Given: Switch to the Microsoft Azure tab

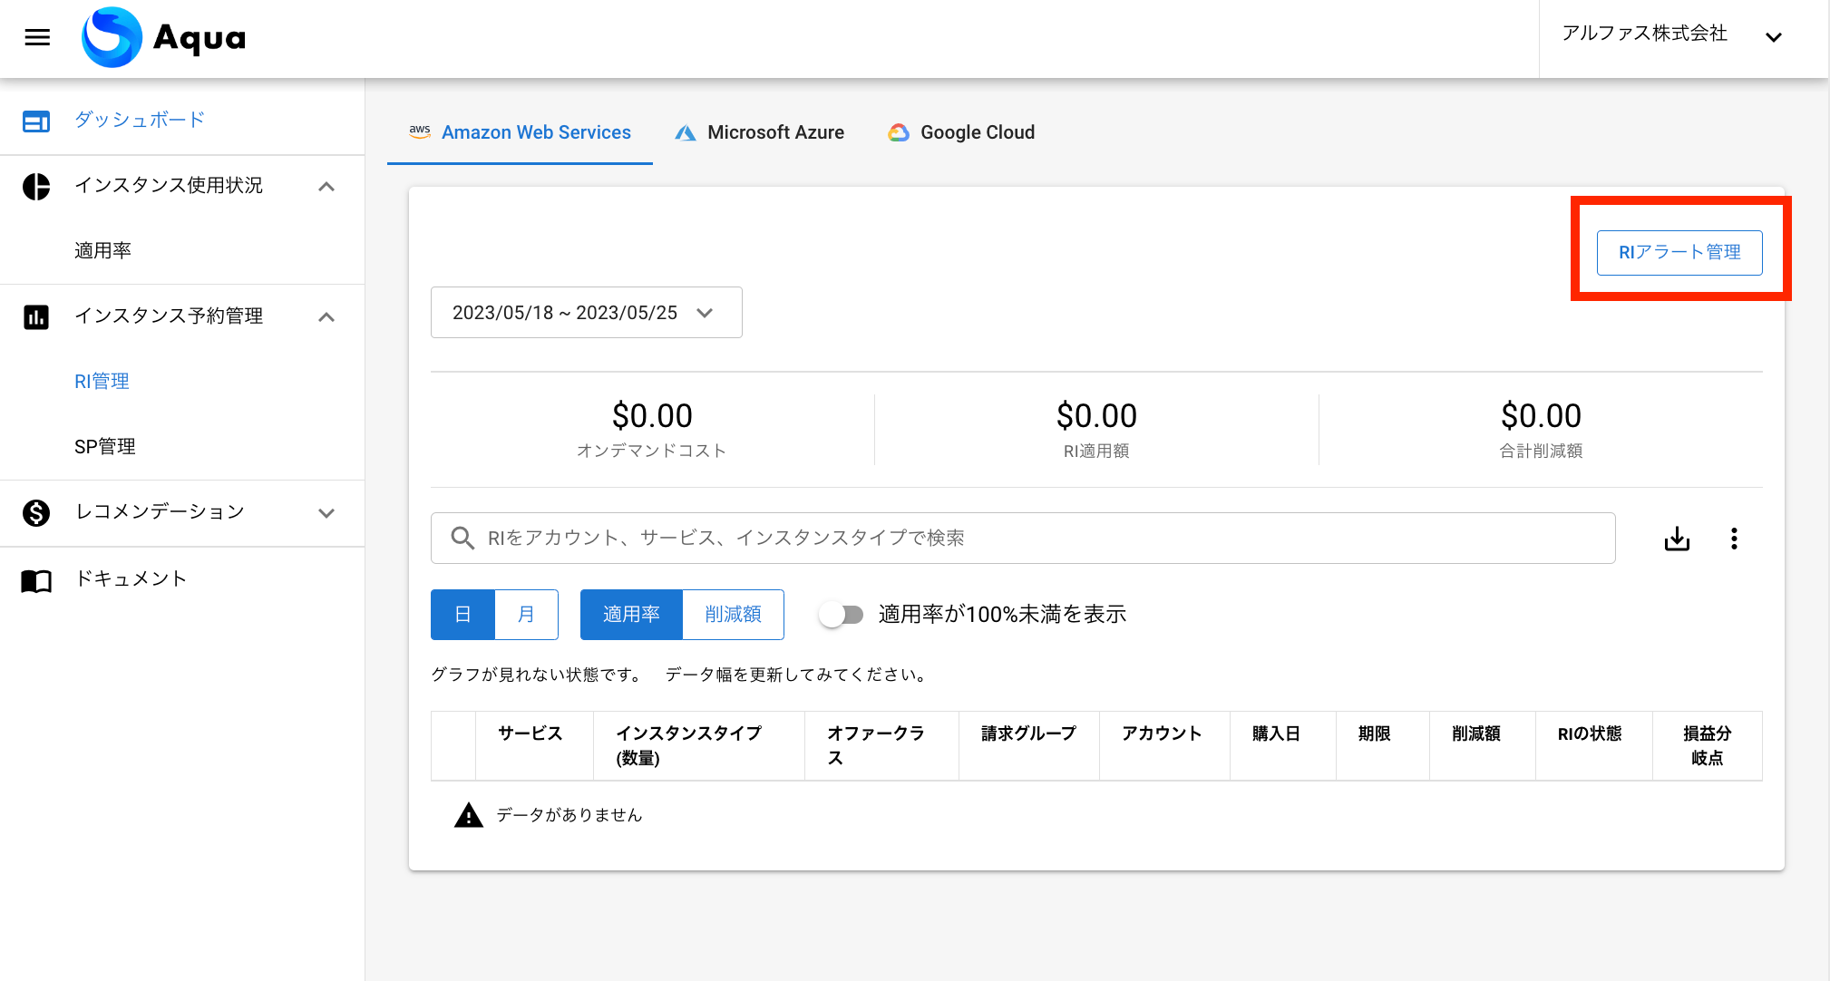Looking at the screenshot, I should (760, 132).
